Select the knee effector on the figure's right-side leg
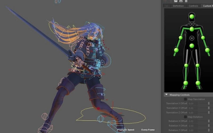Viewport: 213px width, 133px height. pyautogui.click(x=198, y=65)
